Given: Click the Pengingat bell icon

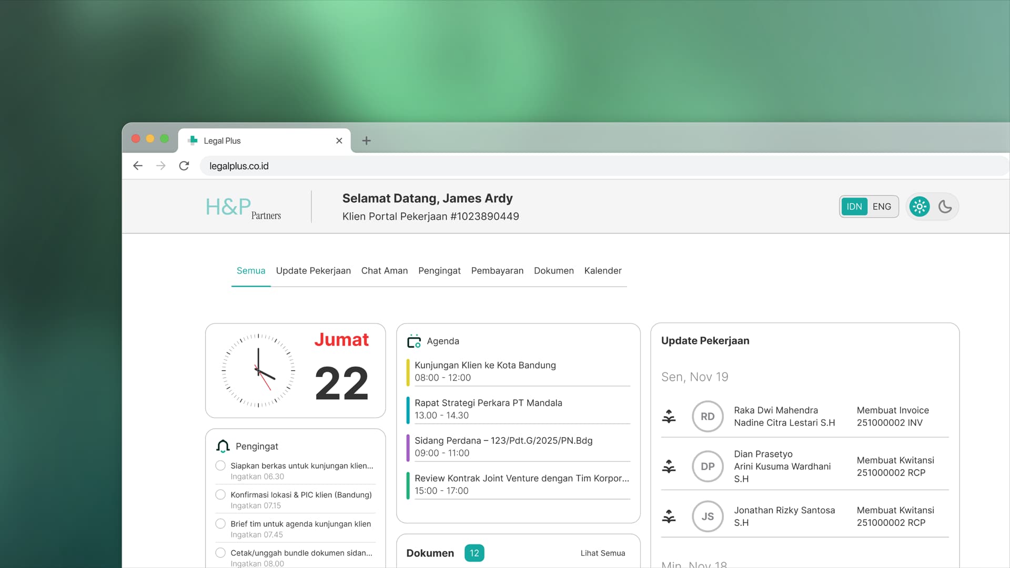Looking at the screenshot, I should pos(223,447).
